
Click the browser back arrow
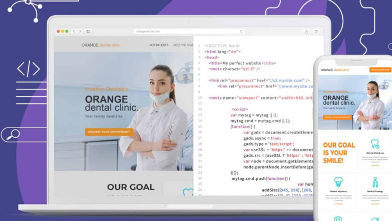74,31
